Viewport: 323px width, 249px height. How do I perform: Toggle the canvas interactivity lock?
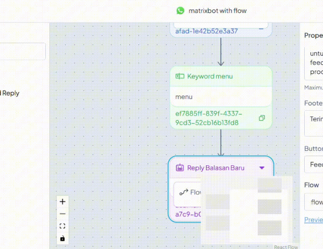[63, 238]
